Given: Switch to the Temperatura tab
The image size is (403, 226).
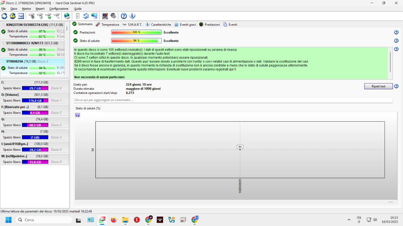Looking at the screenshot, I should (107, 25).
